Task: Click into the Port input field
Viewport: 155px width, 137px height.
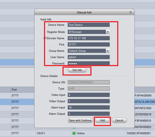Action: (89, 45)
